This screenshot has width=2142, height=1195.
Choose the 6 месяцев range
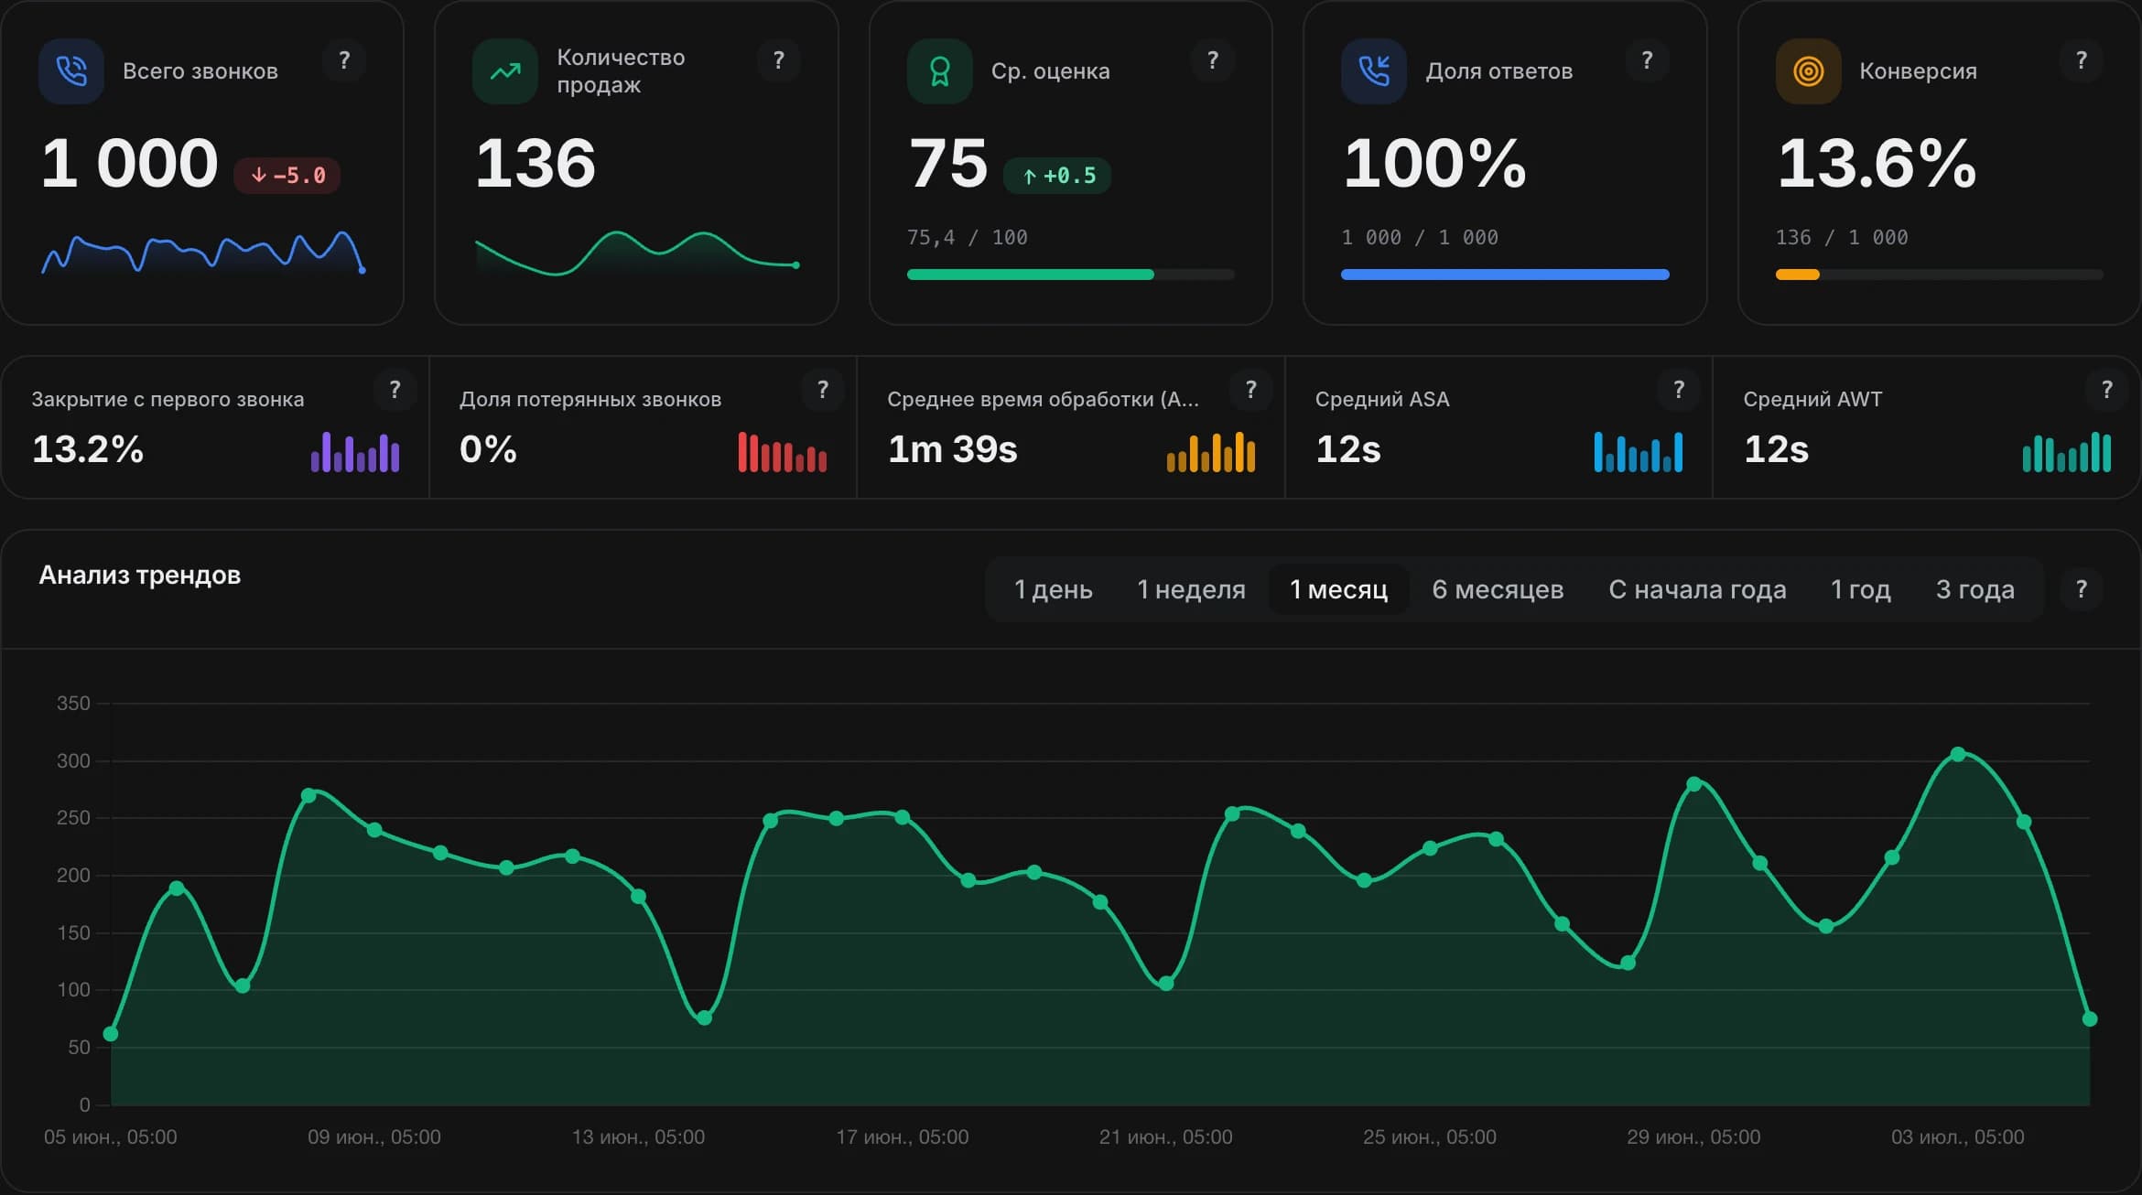(1498, 589)
